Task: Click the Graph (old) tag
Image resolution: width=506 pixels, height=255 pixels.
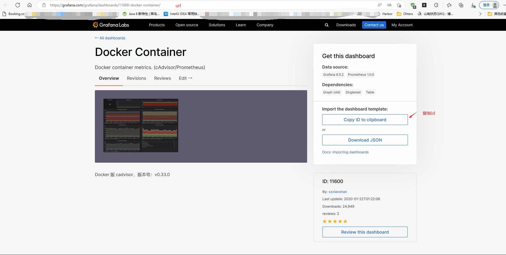Action: [332, 92]
